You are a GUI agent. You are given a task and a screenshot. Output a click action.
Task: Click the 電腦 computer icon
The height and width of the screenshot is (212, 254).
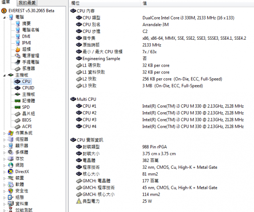11,17
